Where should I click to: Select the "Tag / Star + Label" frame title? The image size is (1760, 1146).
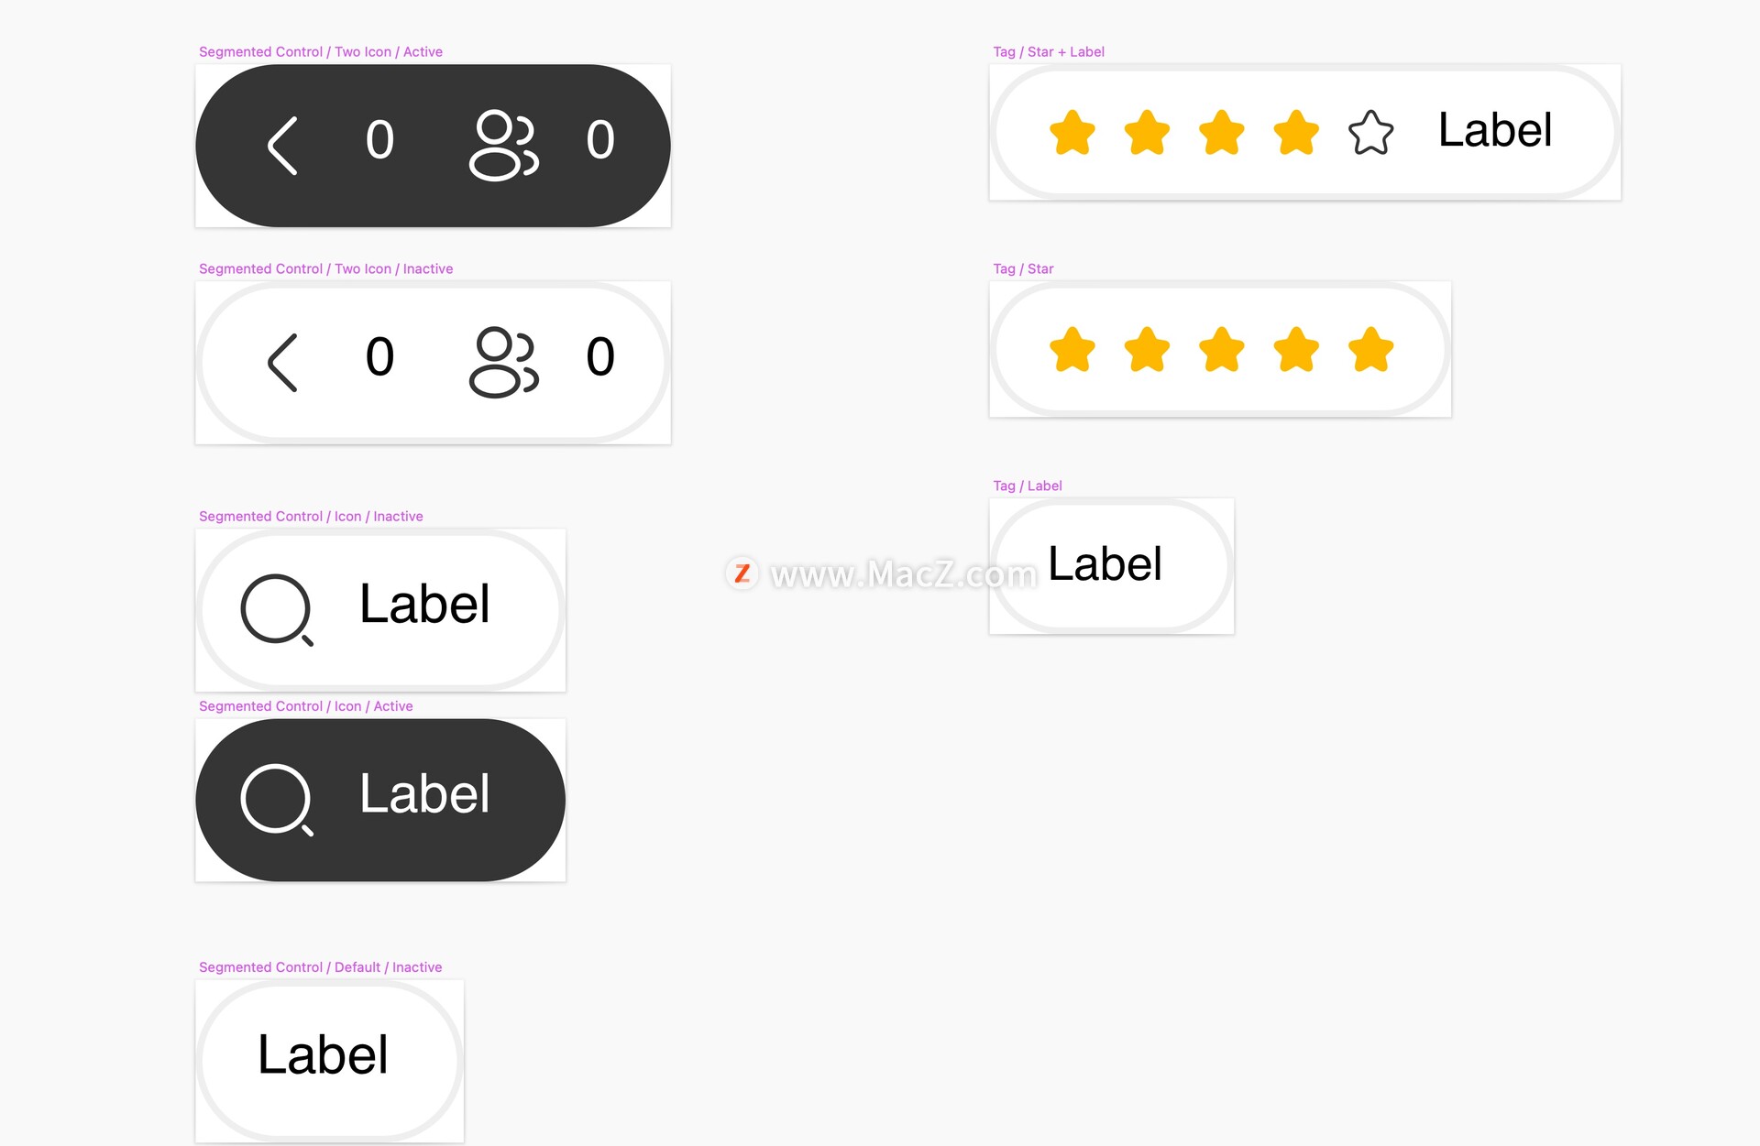click(1048, 52)
